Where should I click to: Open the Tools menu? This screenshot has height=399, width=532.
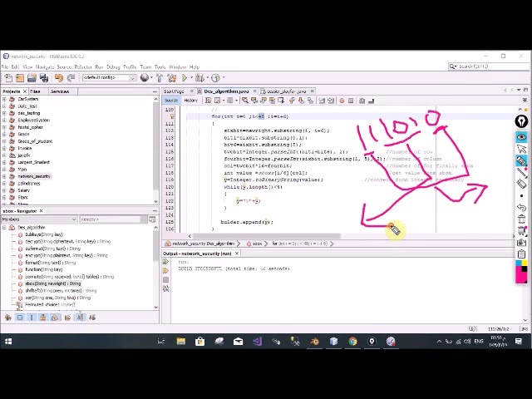[160, 66]
